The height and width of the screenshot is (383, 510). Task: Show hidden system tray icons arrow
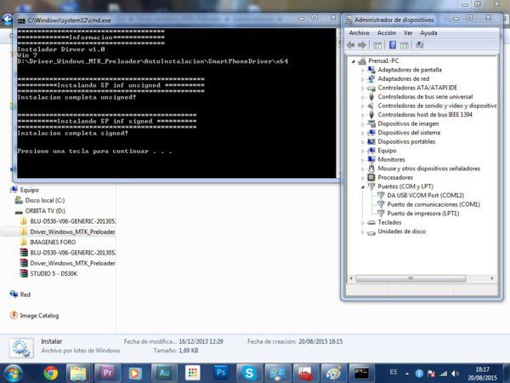coord(407,374)
